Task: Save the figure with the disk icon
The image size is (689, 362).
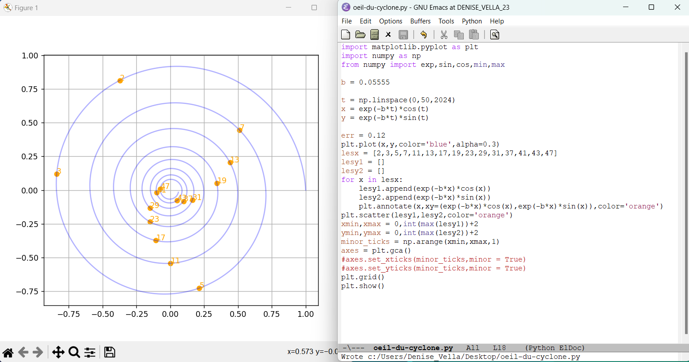Action: 109,352
